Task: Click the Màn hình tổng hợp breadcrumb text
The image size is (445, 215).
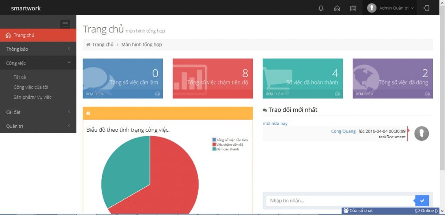Action: [x=142, y=44]
